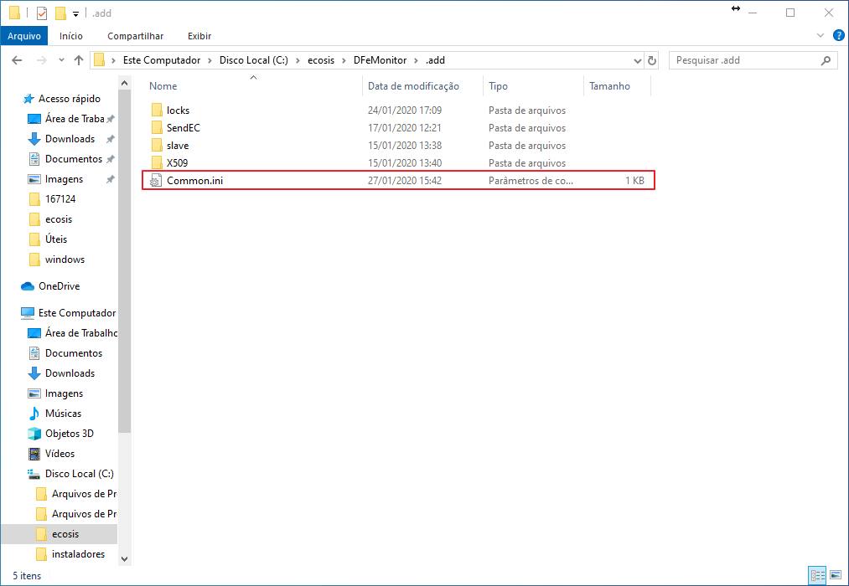Open the recent locations dropdown arrow
Screen dimensions: 849x586
61,60
